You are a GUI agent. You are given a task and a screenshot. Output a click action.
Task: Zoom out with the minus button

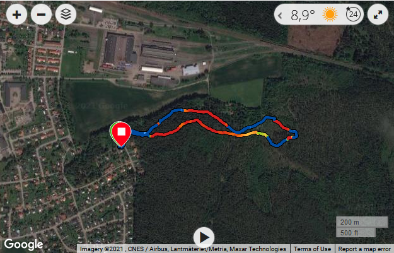pyautogui.click(x=41, y=15)
